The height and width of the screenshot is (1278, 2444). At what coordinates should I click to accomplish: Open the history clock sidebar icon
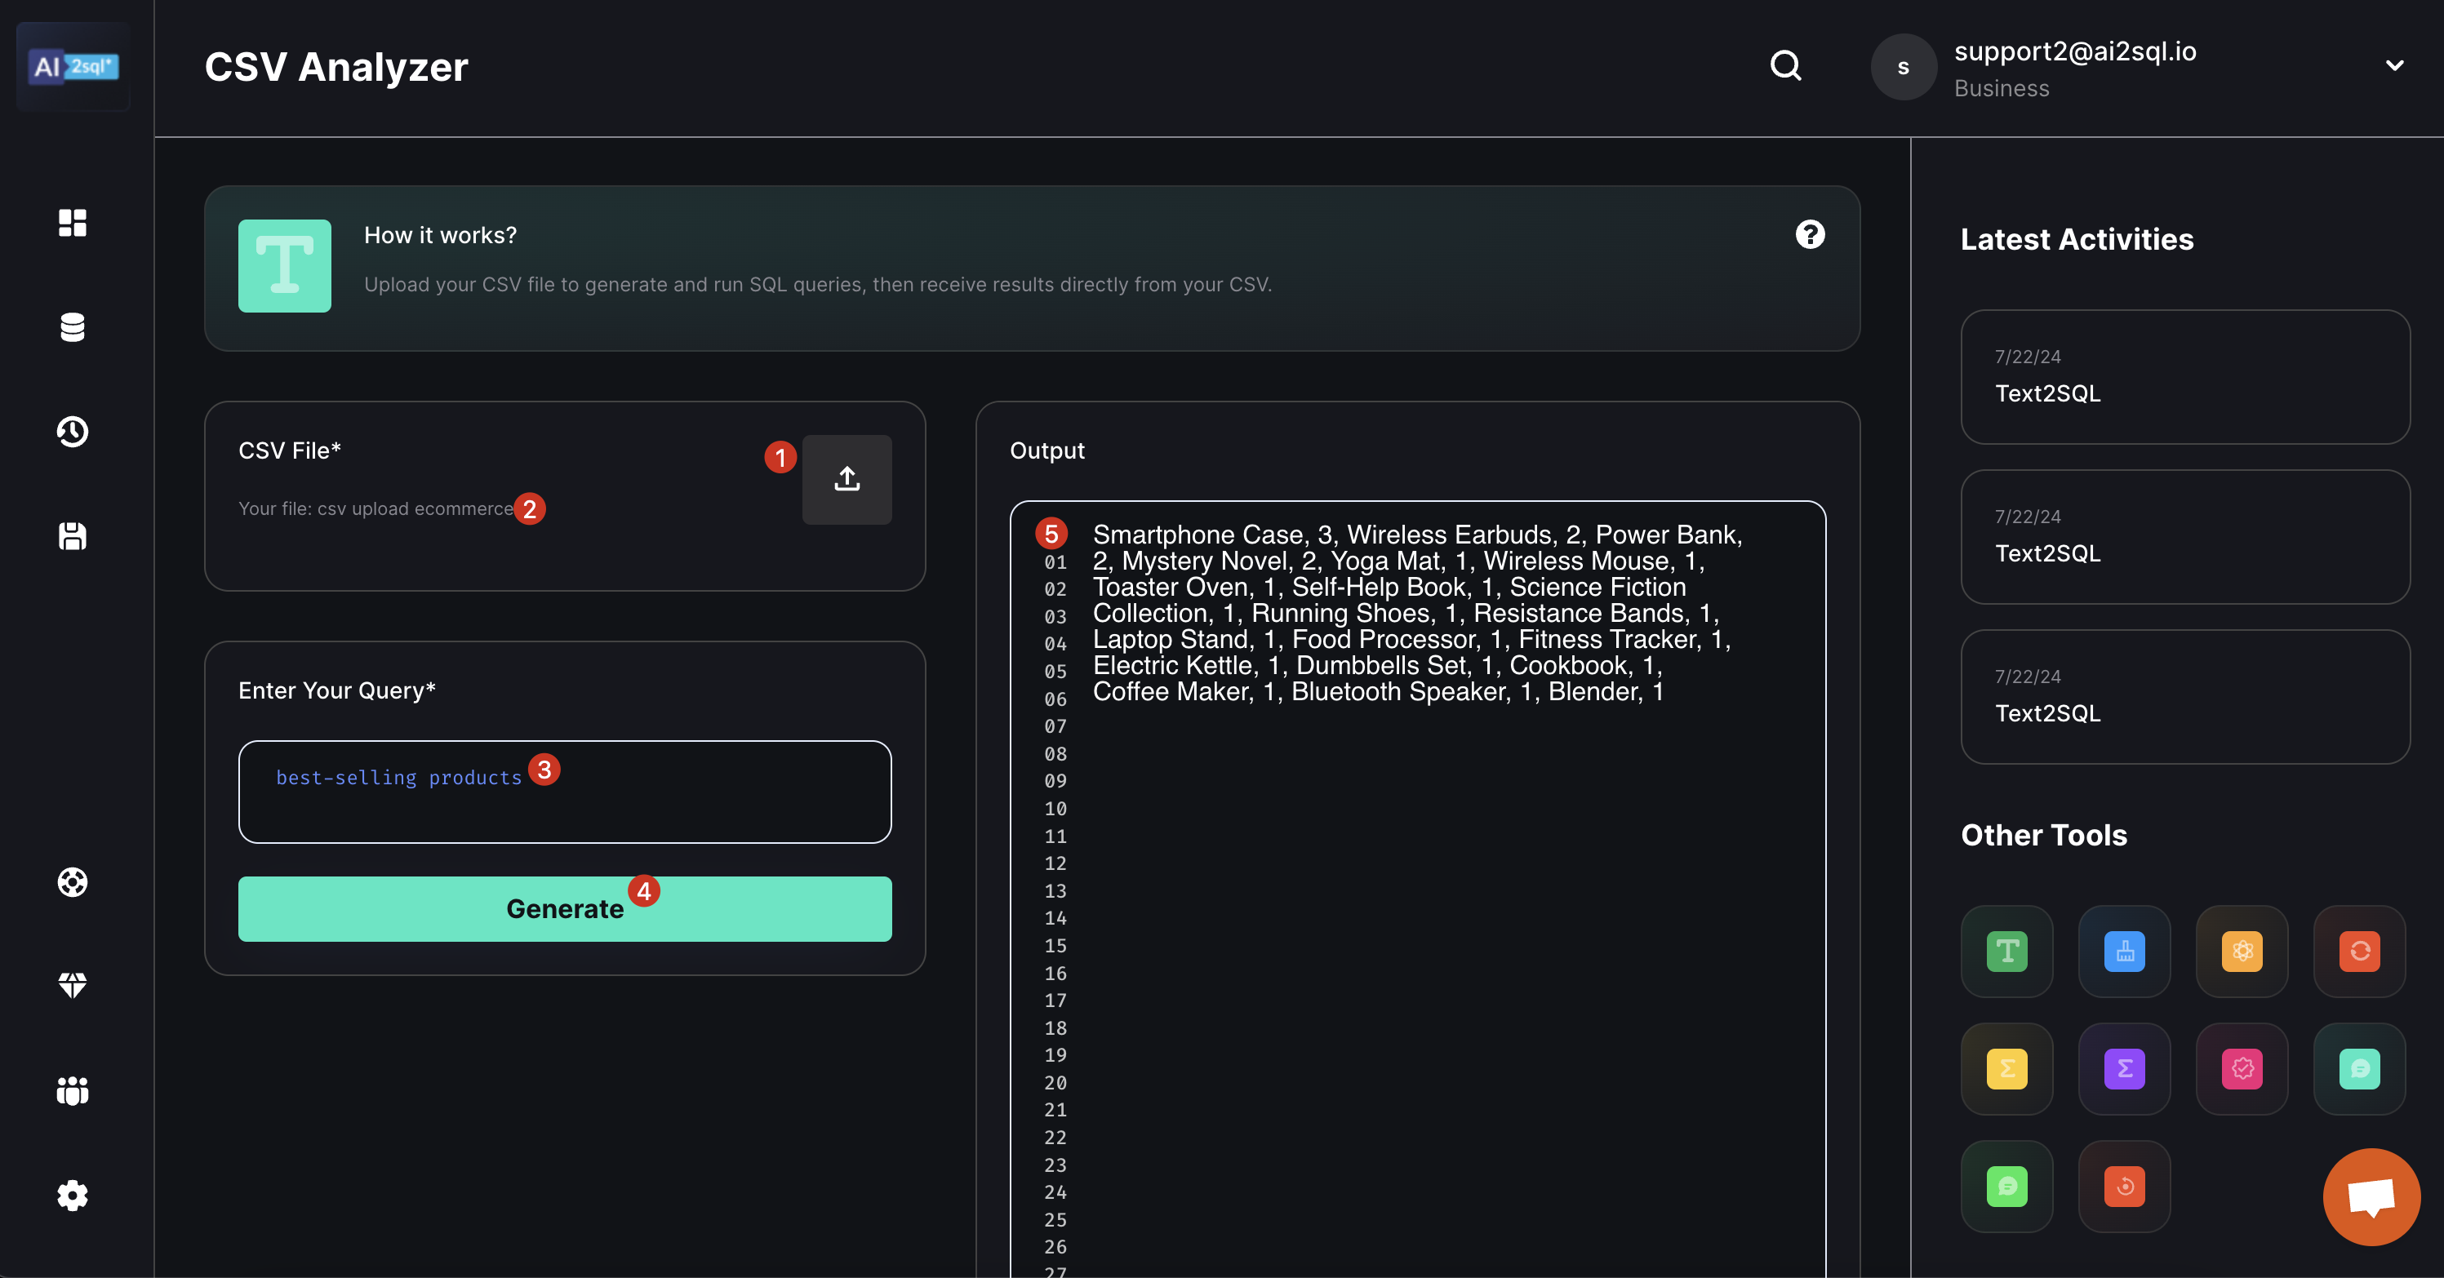click(72, 432)
